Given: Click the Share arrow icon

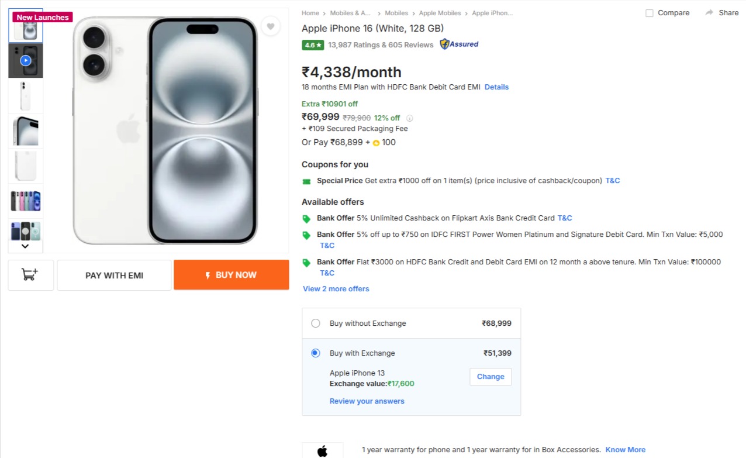Looking at the screenshot, I should tap(709, 13).
